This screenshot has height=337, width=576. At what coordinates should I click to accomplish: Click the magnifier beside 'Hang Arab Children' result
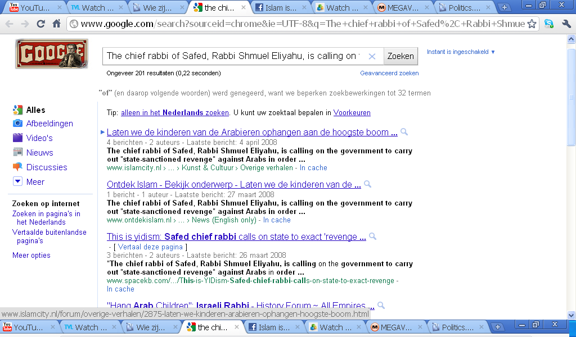click(381, 305)
